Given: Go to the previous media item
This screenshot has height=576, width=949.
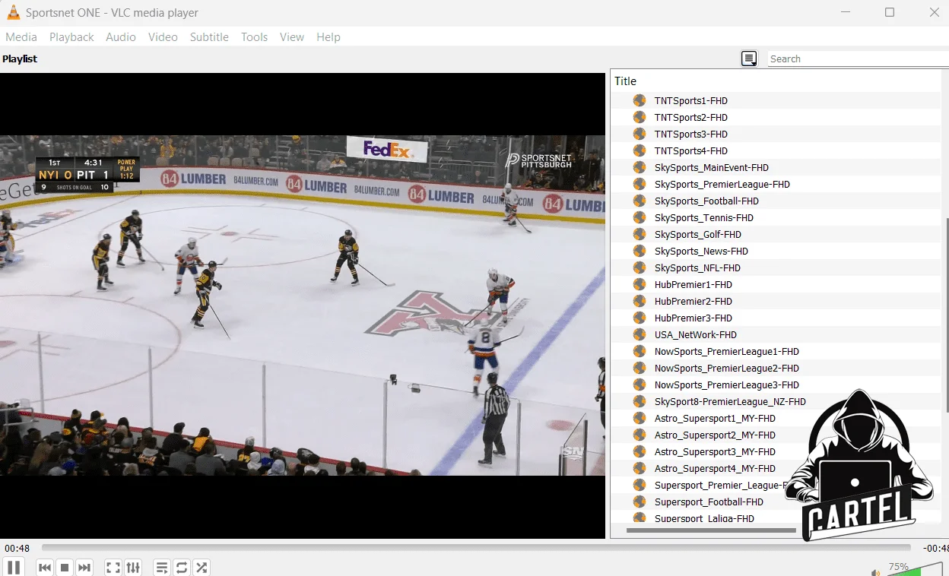Looking at the screenshot, I should 45,567.
